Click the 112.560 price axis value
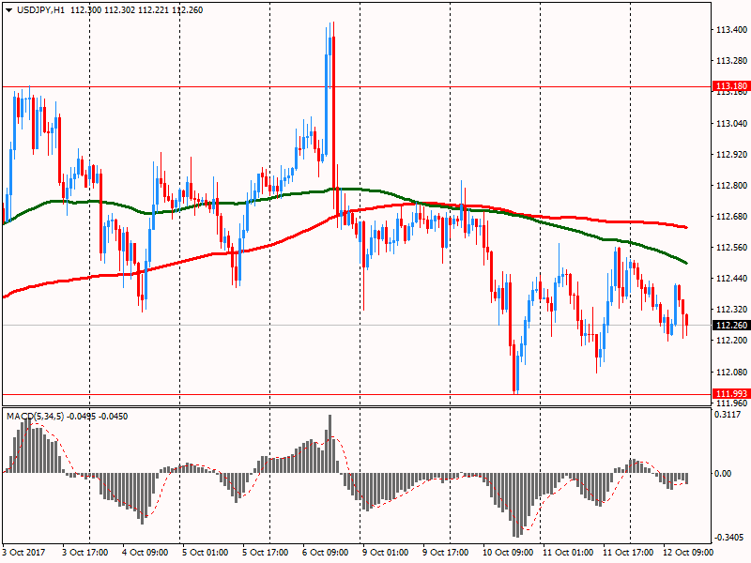The width and height of the screenshot is (751, 563). pos(731,248)
